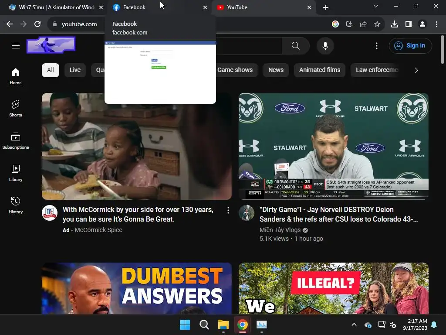This screenshot has height=335, width=446.
Task: Install app via the address bar install icon
Action: 349,24
